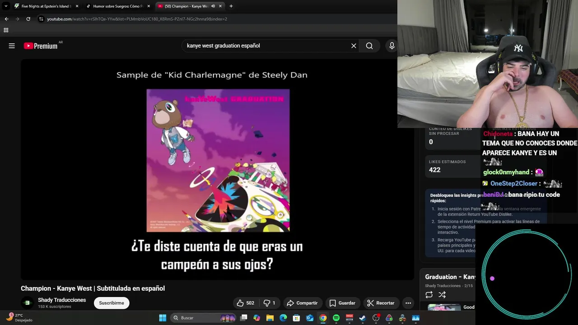Open Windows Start menu
The image size is (578, 325).
tap(163, 318)
